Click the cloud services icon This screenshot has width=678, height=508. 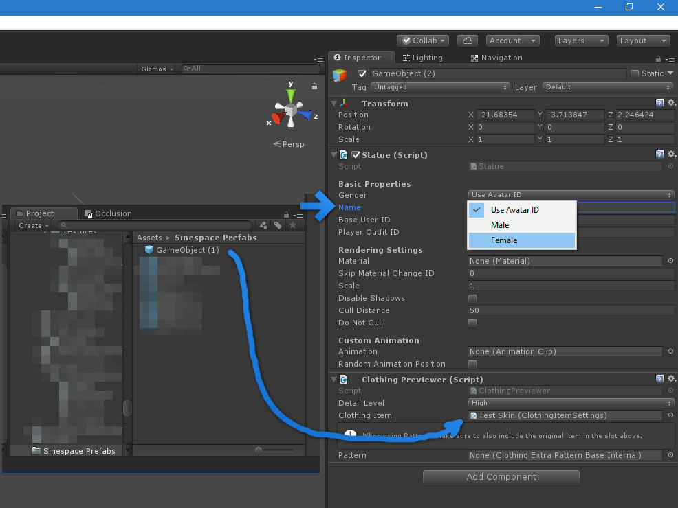coord(467,41)
